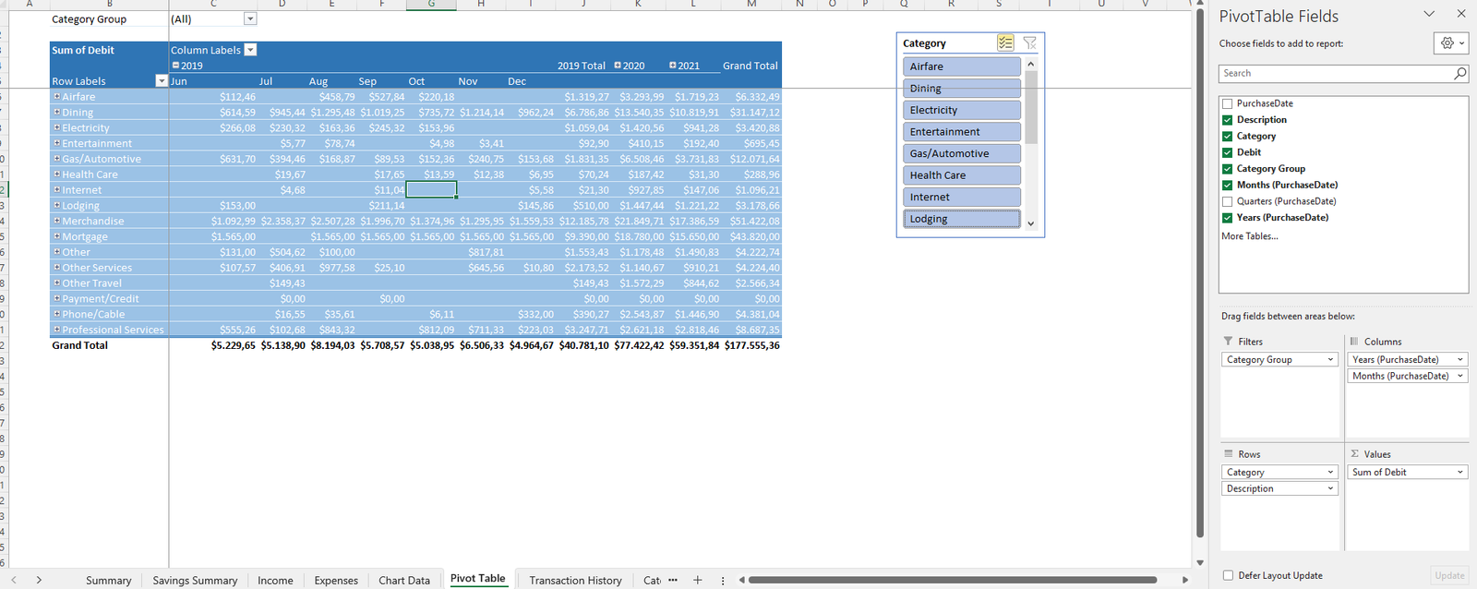Screen dimensions: 1477x589
Task: Enable Defer Layout Update checkbox
Action: [1228, 575]
